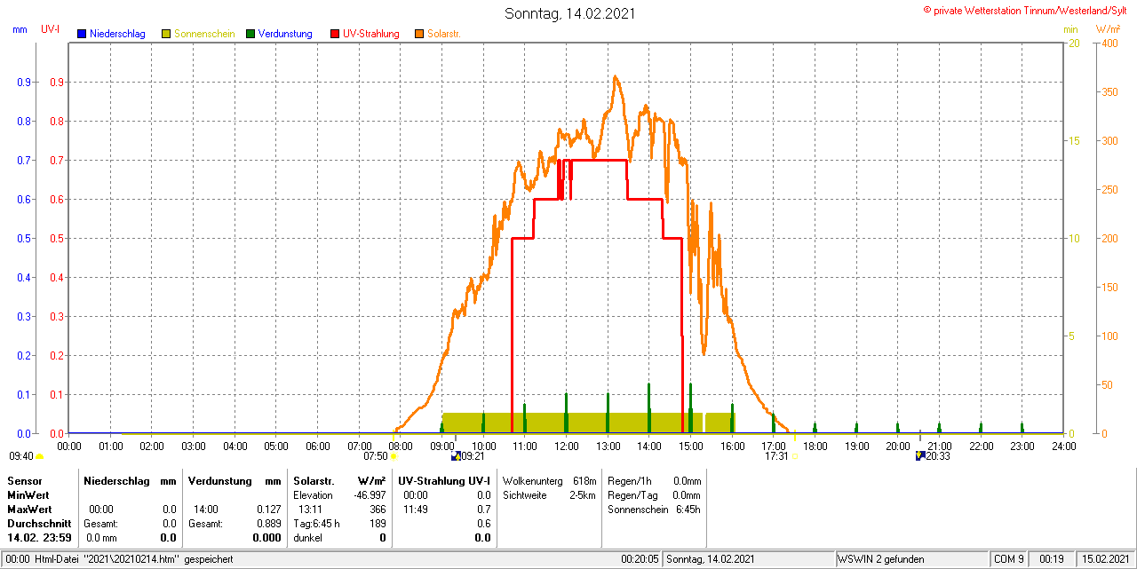Click the Elevation value -46.997

370,494
